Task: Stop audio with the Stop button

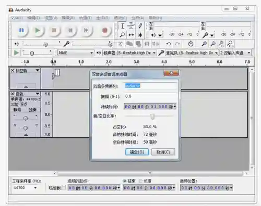Action: pyautogui.click(x=54, y=31)
